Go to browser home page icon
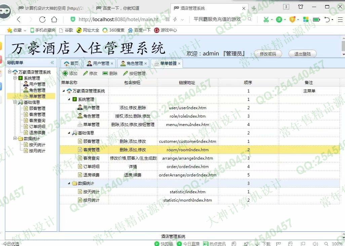The height and width of the screenshot is (246, 345). 54,19
